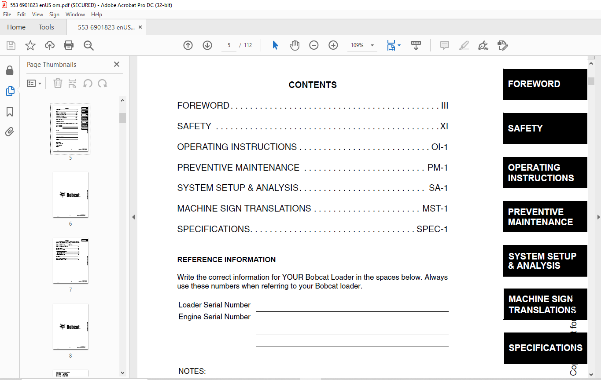Jump to SPECIFICATIONS black tab

pos(546,348)
